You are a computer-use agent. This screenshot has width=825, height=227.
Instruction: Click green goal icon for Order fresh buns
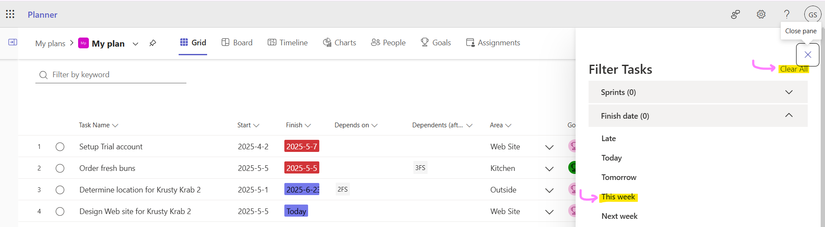(x=572, y=167)
